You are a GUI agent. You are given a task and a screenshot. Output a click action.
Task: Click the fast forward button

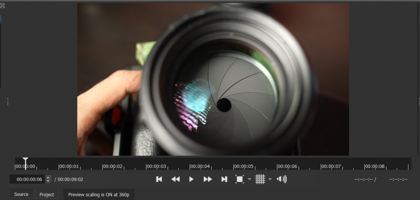coord(208,179)
